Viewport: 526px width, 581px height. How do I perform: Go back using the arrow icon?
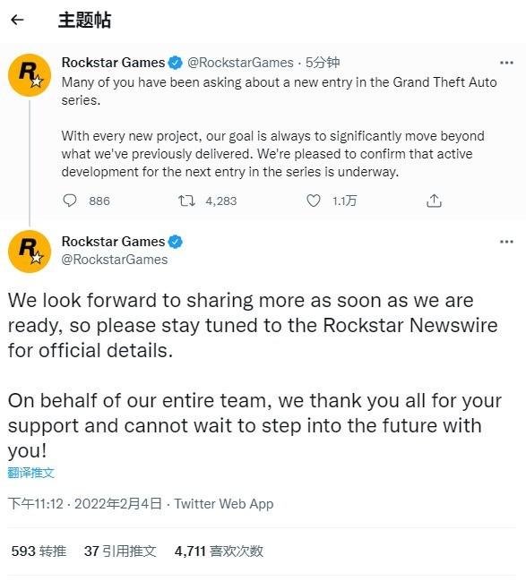17,20
